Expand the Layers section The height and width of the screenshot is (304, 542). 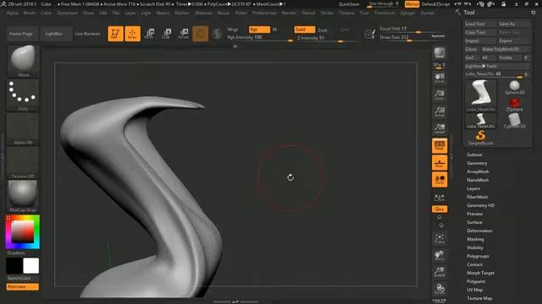click(473, 188)
